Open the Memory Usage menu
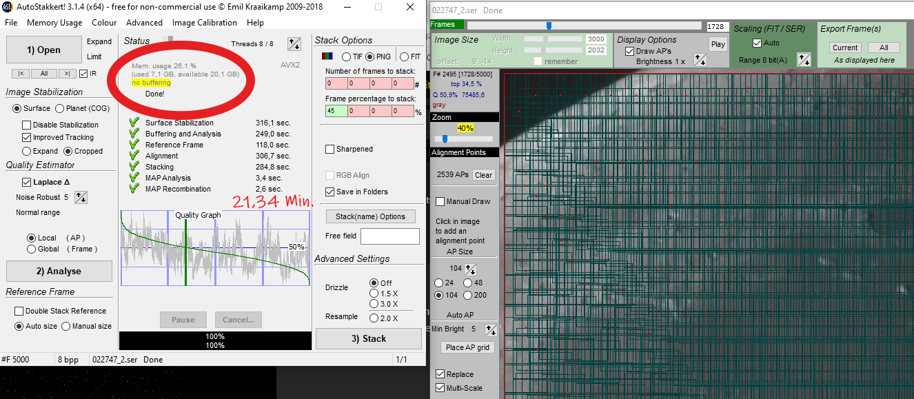Image resolution: width=914 pixels, height=399 pixels. 54,23
